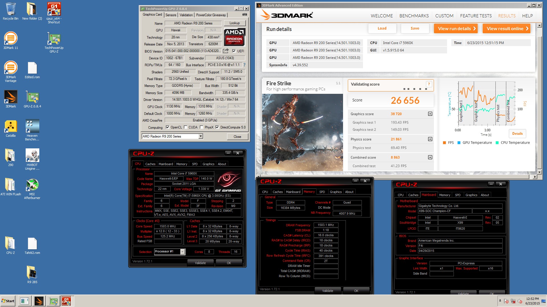This screenshot has height=307, width=547.
Task: Toggle PhysX checkbox in GPU-Z
Action: tap(201, 127)
